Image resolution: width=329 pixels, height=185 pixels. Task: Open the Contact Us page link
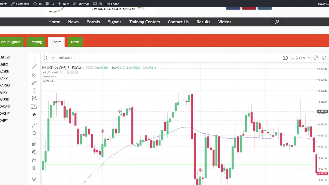coord(178,22)
